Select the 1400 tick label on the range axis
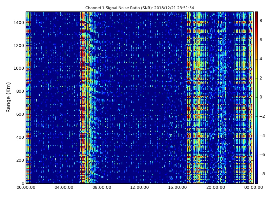 (19, 23)
